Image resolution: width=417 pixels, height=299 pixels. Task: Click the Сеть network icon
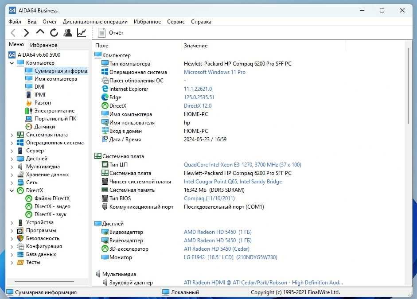pos(20,183)
